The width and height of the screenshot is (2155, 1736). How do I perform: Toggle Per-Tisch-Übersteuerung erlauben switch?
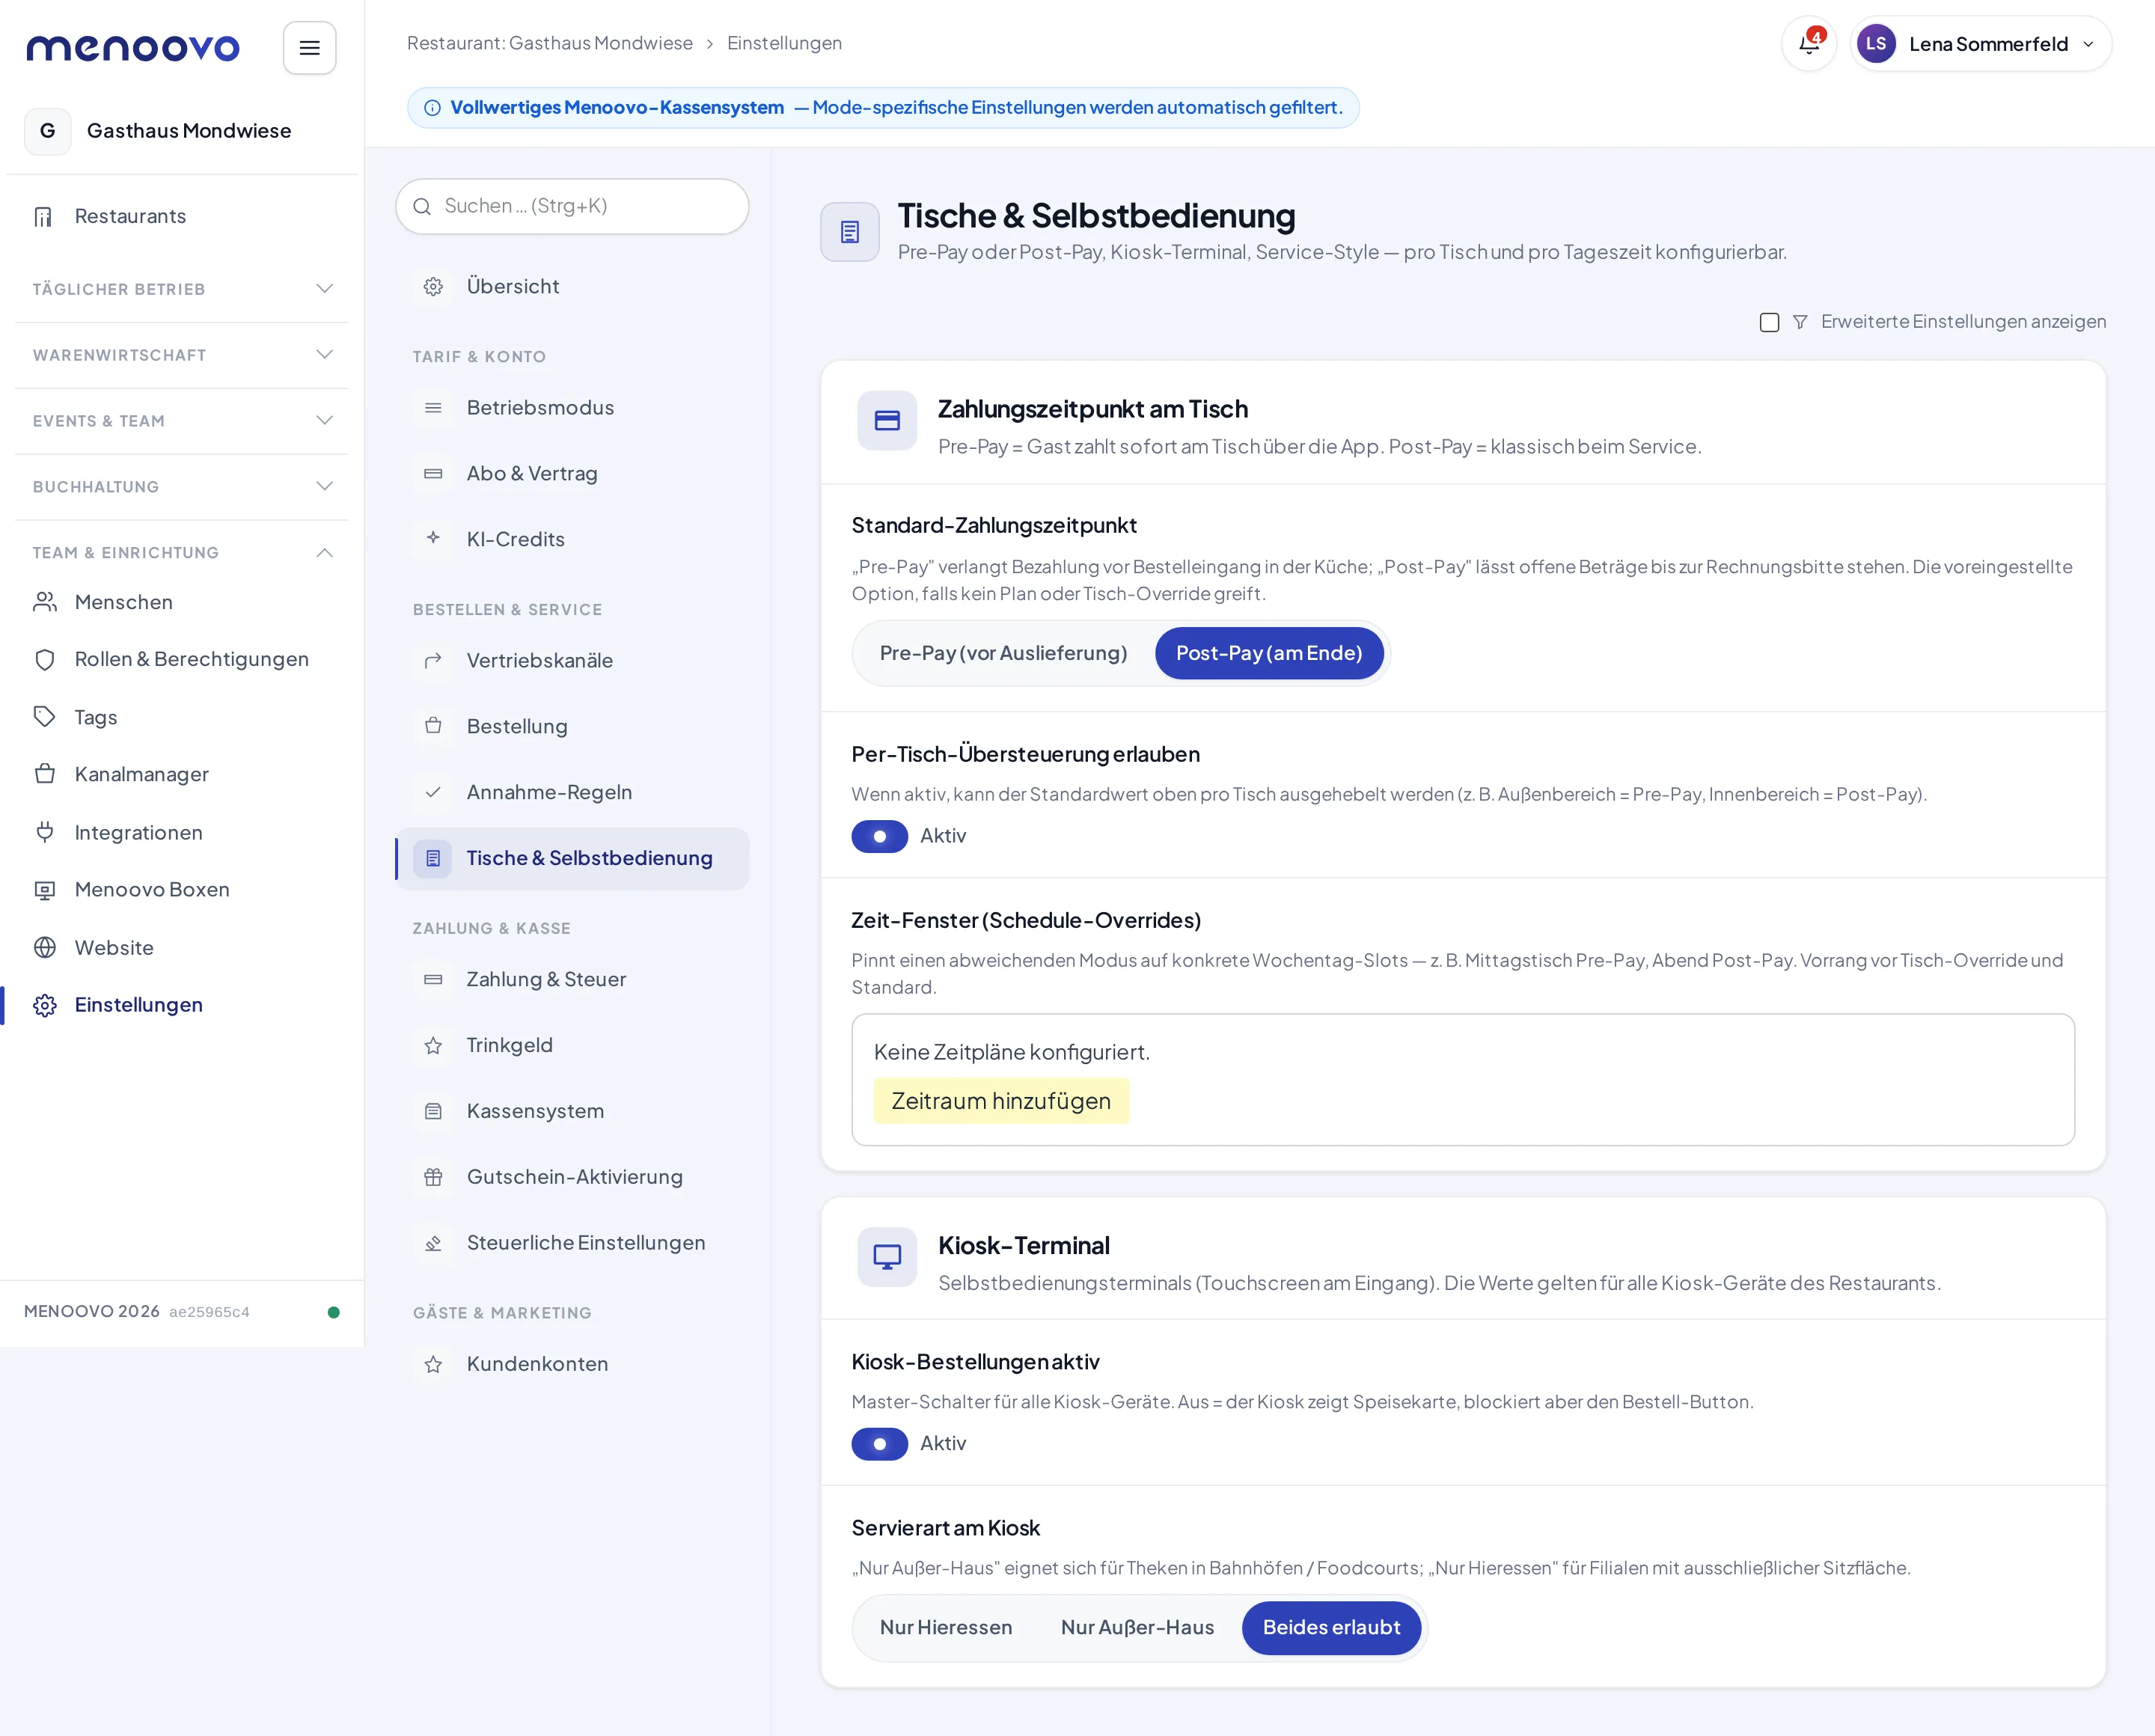tap(879, 836)
